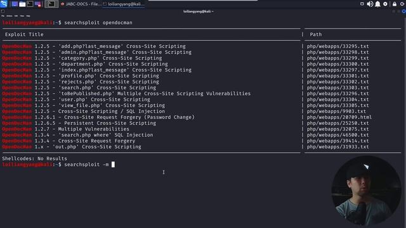The height and width of the screenshot is (228, 406).
Task: Switch to the JABC-DOCS browser window
Action: pyautogui.click(x=81, y=4)
